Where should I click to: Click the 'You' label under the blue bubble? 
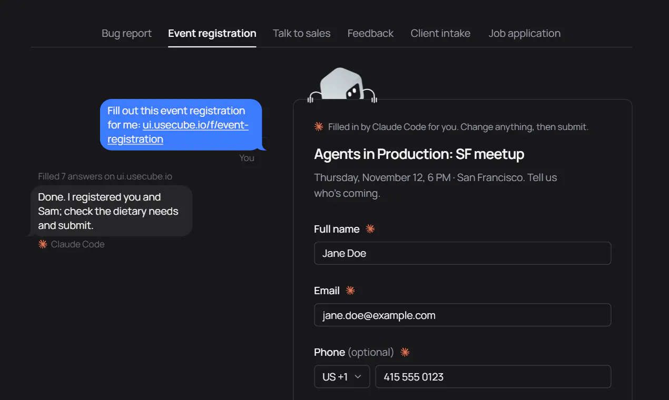247,158
